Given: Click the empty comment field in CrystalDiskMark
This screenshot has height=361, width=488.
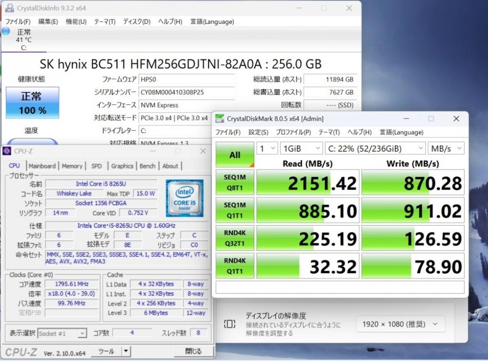Looking at the screenshot, I should [340, 287].
